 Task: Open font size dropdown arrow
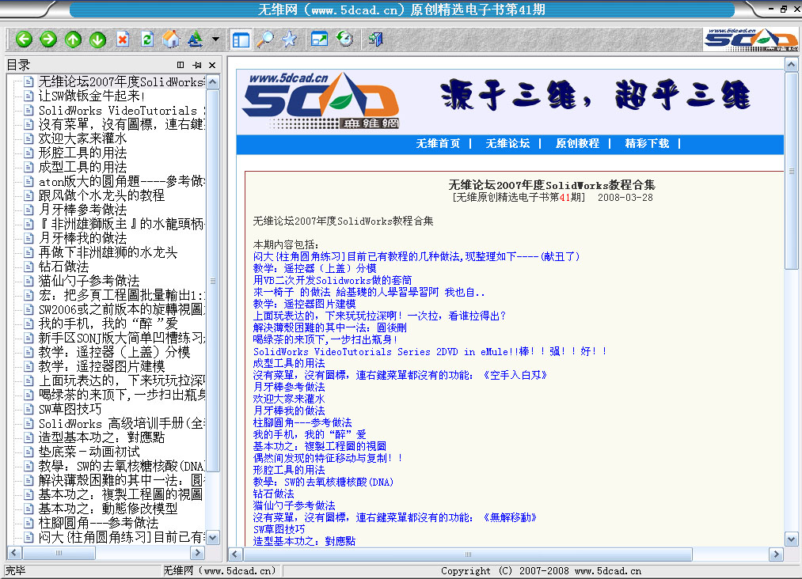tap(215, 39)
